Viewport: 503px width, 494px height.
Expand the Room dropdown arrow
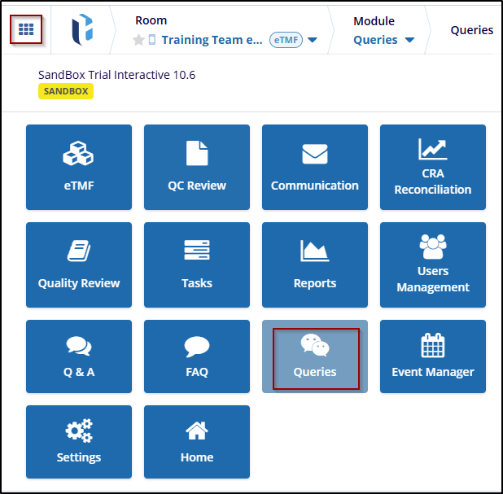coord(313,41)
